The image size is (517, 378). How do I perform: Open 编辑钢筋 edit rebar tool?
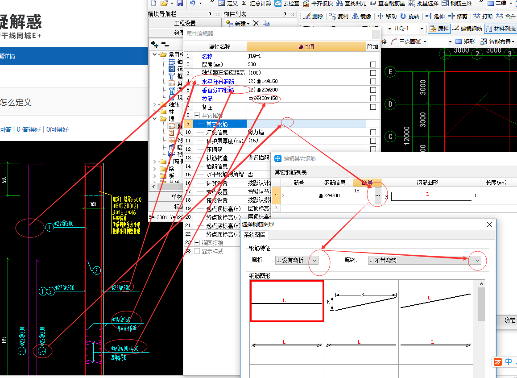pyautogui.click(x=467, y=29)
